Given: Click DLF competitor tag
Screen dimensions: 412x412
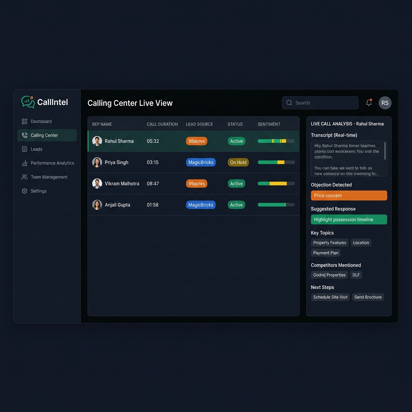Looking at the screenshot, I should pyautogui.click(x=356, y=275).
